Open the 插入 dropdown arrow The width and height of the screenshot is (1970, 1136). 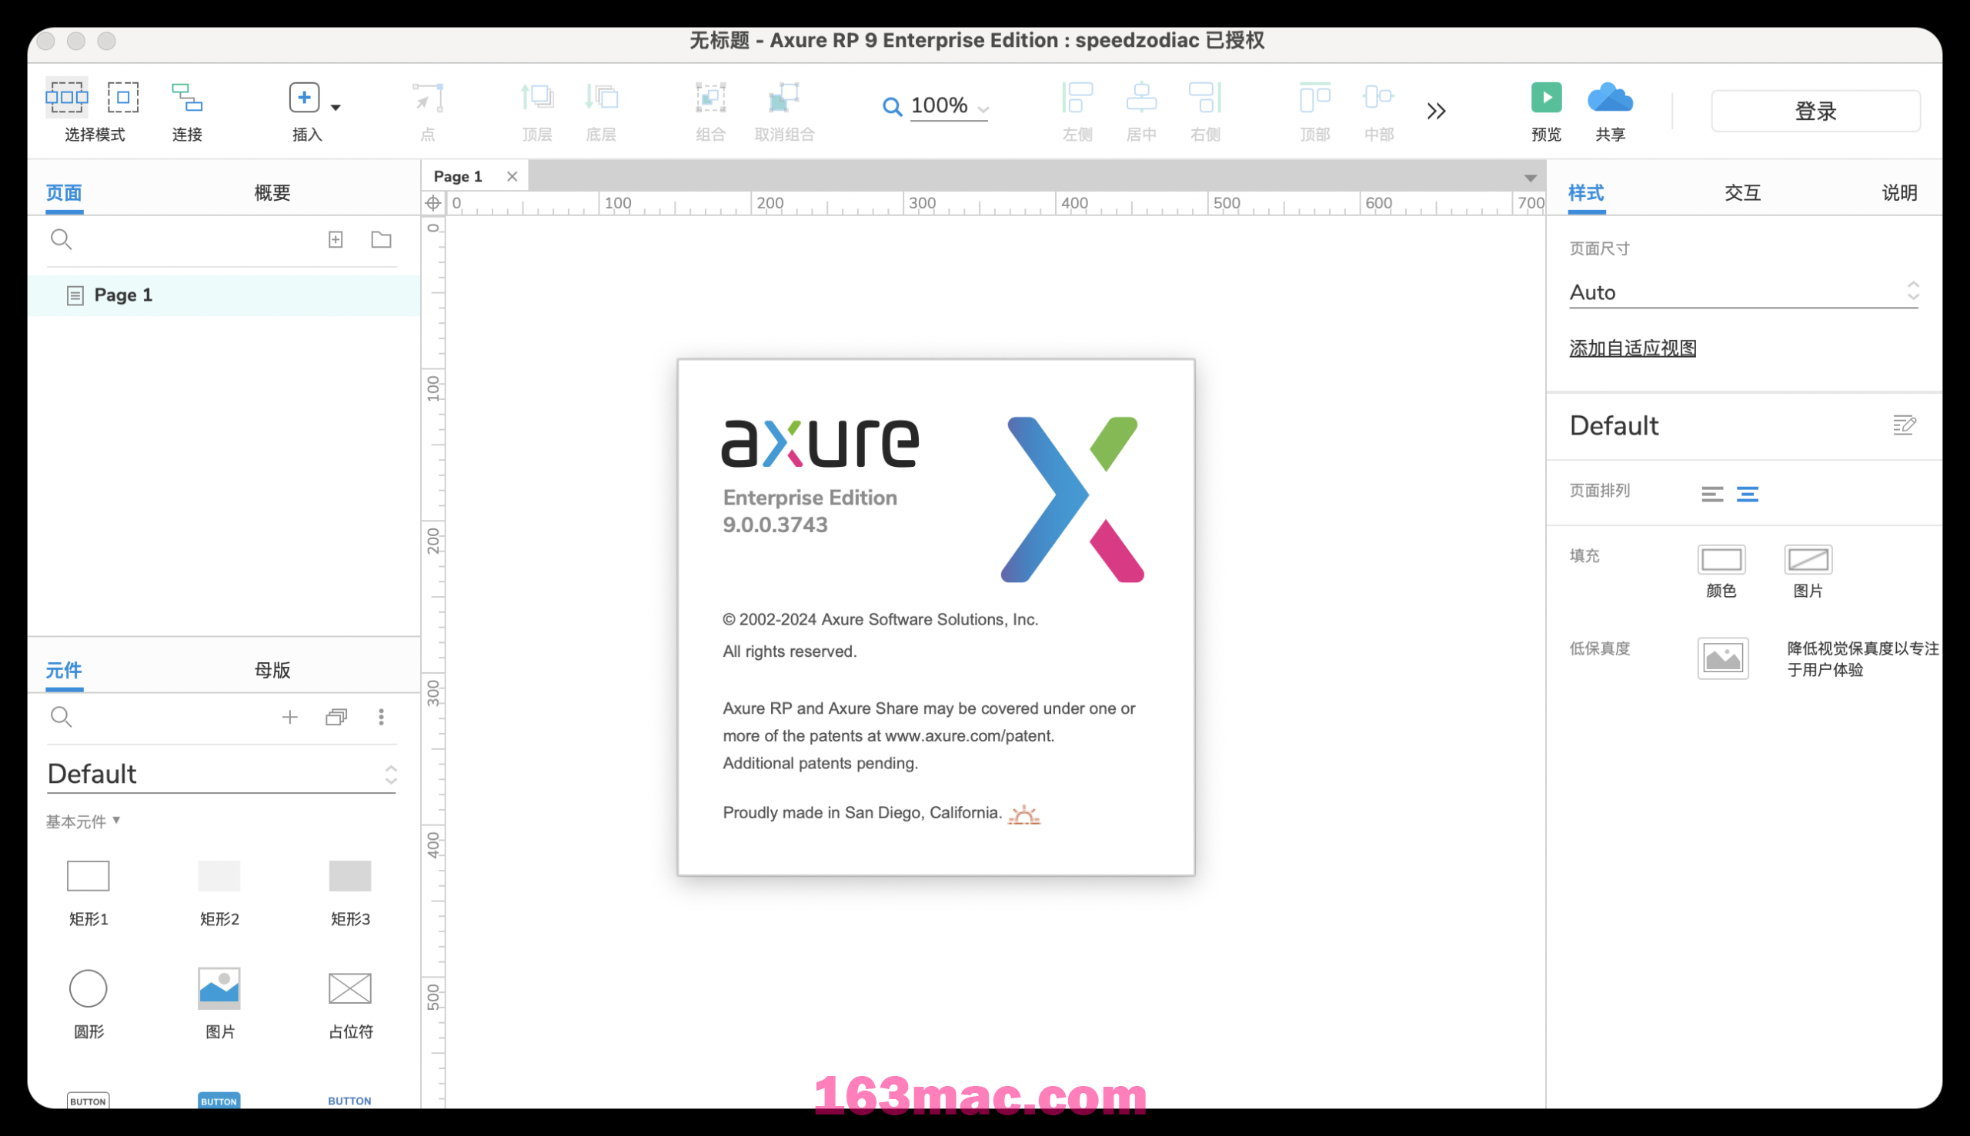[336, 108]
